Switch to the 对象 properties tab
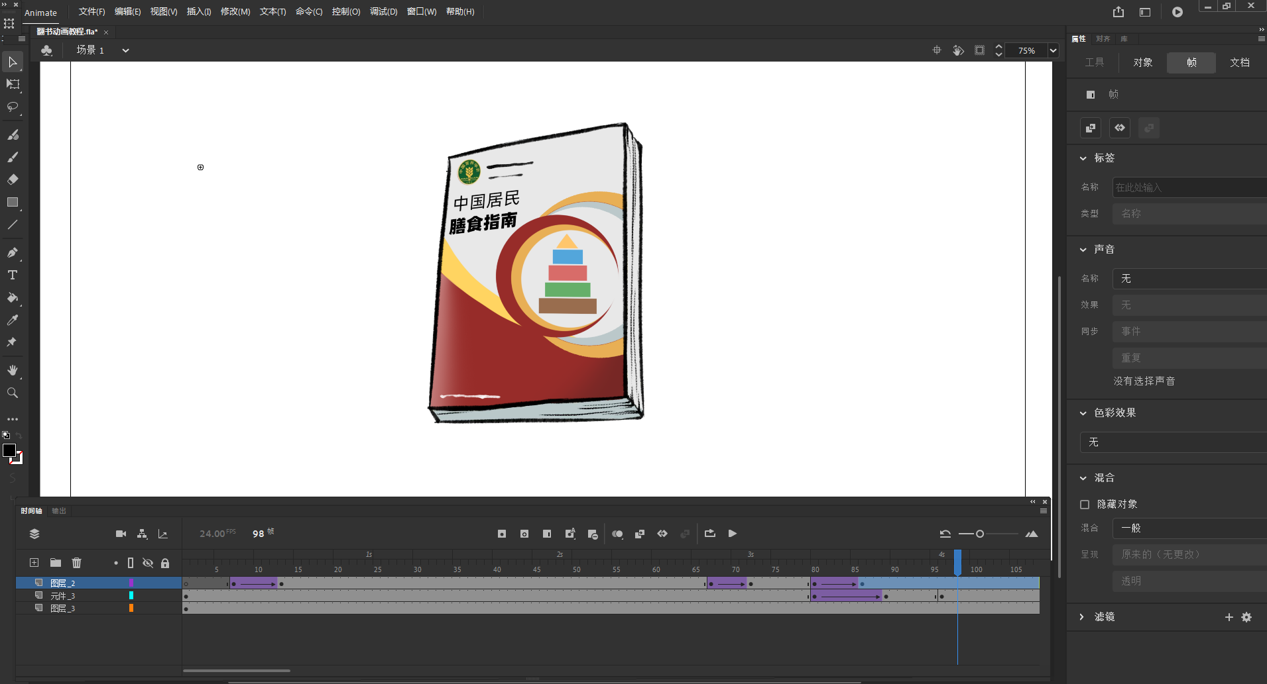 click(1143, 63)
